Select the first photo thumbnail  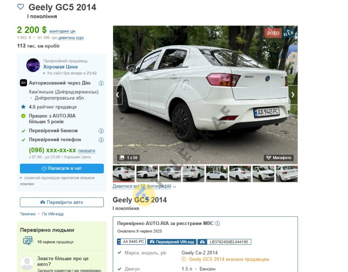124,174
